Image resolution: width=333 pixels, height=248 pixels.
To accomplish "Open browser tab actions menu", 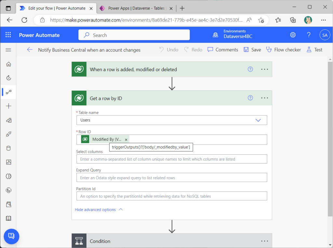I will [x=8, y=8].
